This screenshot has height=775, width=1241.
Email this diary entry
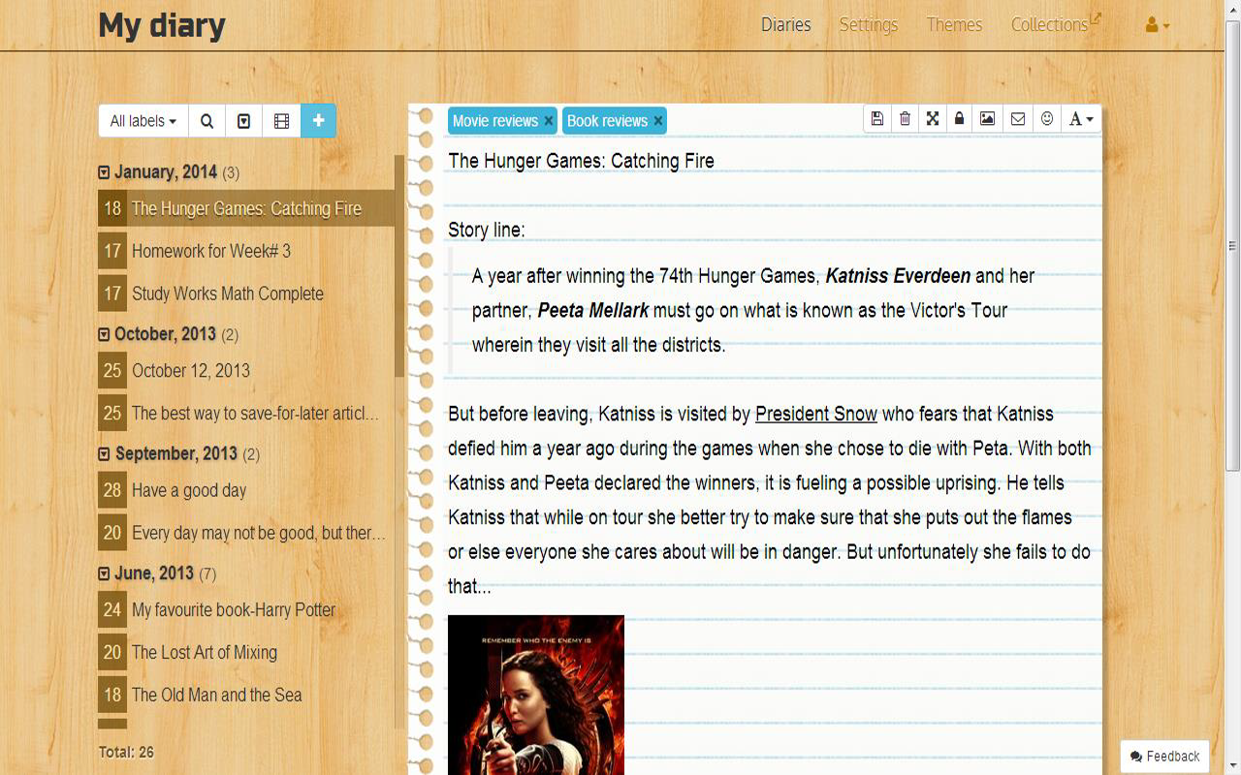(1016, 117)
